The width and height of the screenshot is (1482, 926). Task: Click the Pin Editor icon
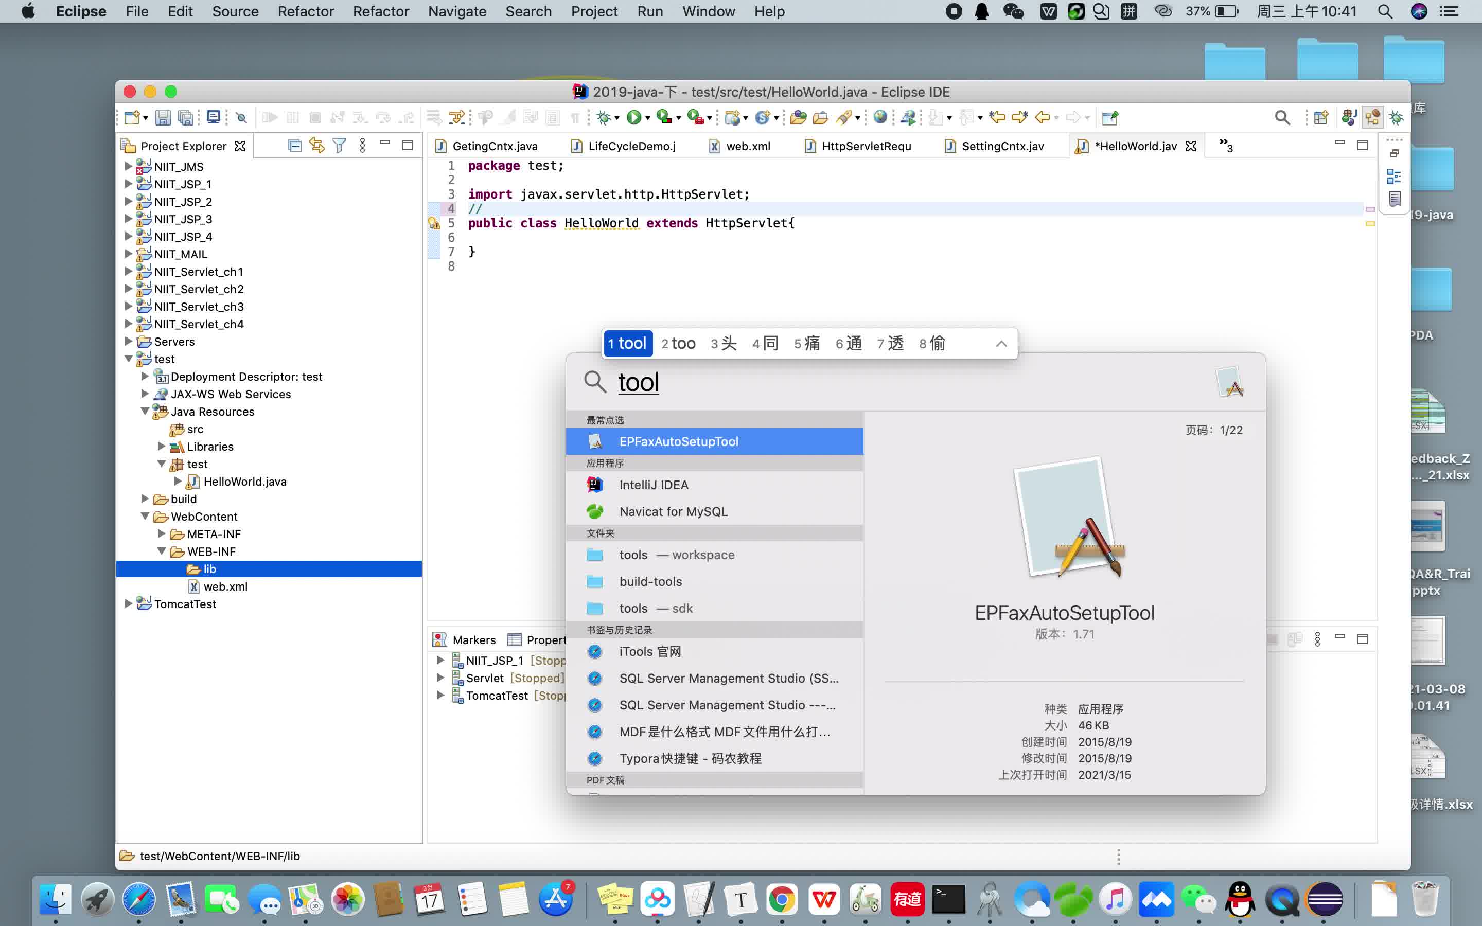pos(1109,118)
